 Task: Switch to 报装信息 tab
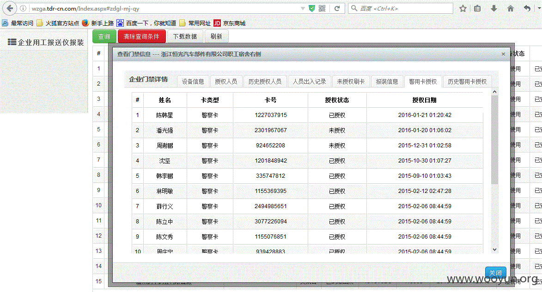coord(387,82)
